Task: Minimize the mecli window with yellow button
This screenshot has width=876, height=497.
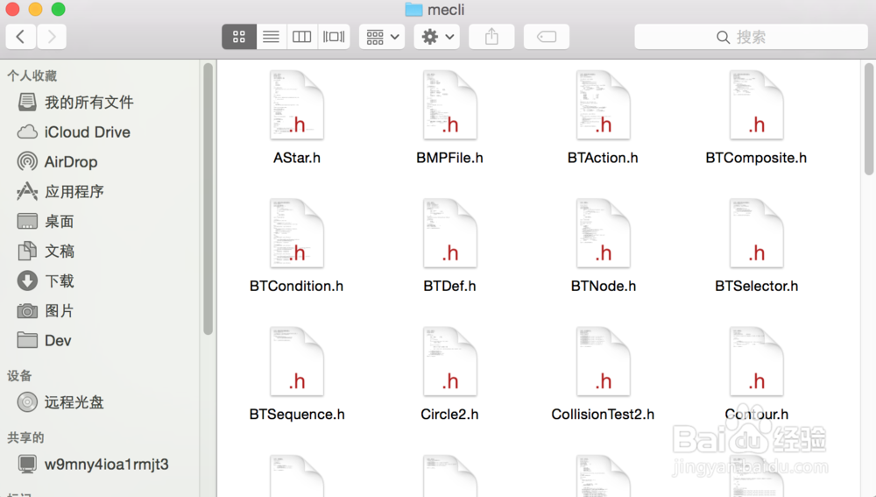Action: [x=35, y=9]
